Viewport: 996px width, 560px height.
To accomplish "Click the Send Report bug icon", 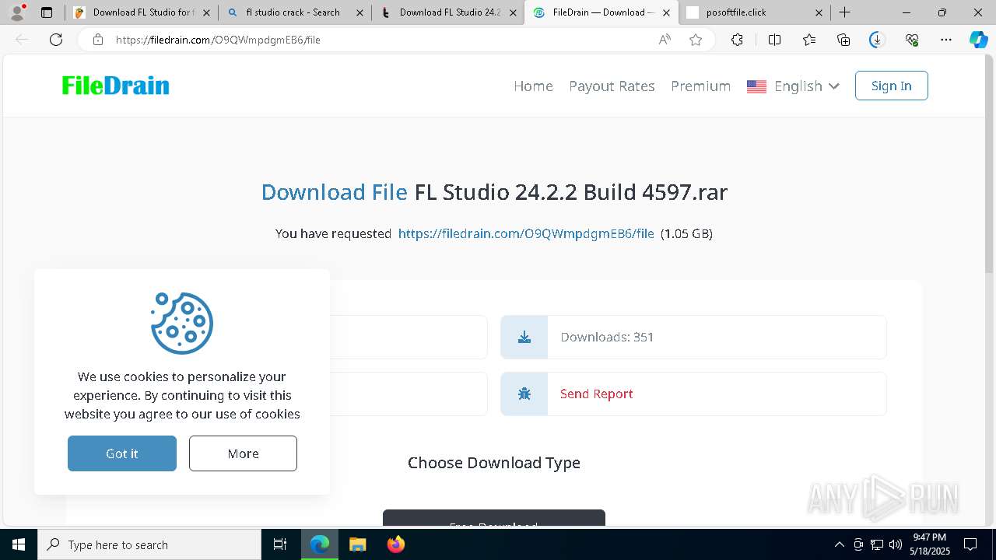I will click(524, 394).
